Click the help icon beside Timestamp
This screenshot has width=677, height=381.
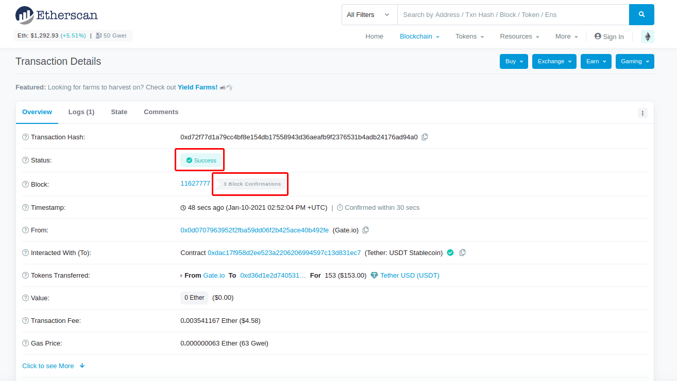25,207
